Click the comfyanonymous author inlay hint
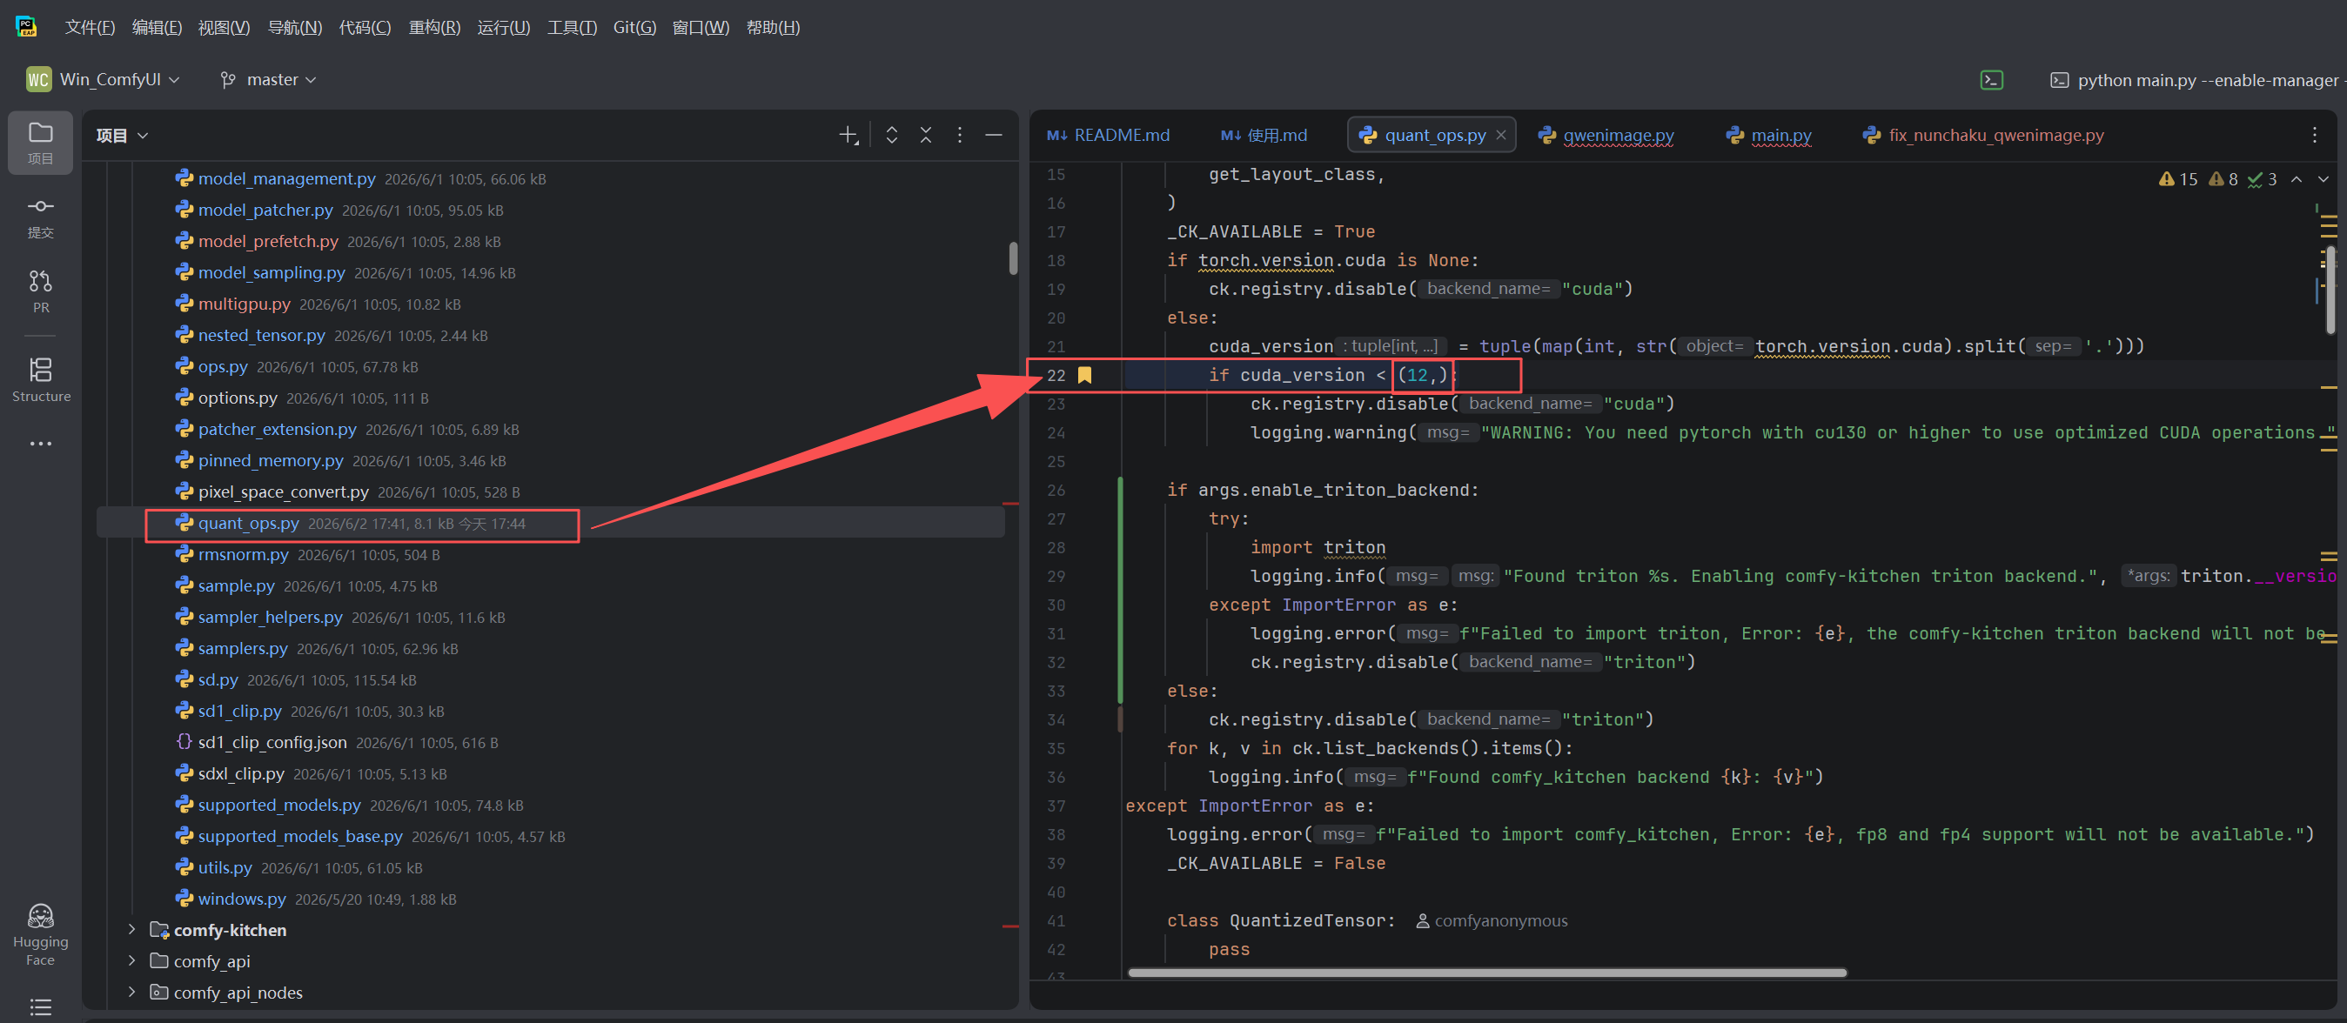 pos(1492,920)
